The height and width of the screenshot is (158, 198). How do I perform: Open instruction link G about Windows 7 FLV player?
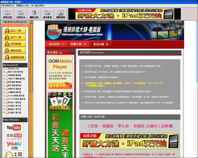[128, 103]
